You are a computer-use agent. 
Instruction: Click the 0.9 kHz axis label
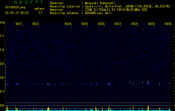click(3, 64)
